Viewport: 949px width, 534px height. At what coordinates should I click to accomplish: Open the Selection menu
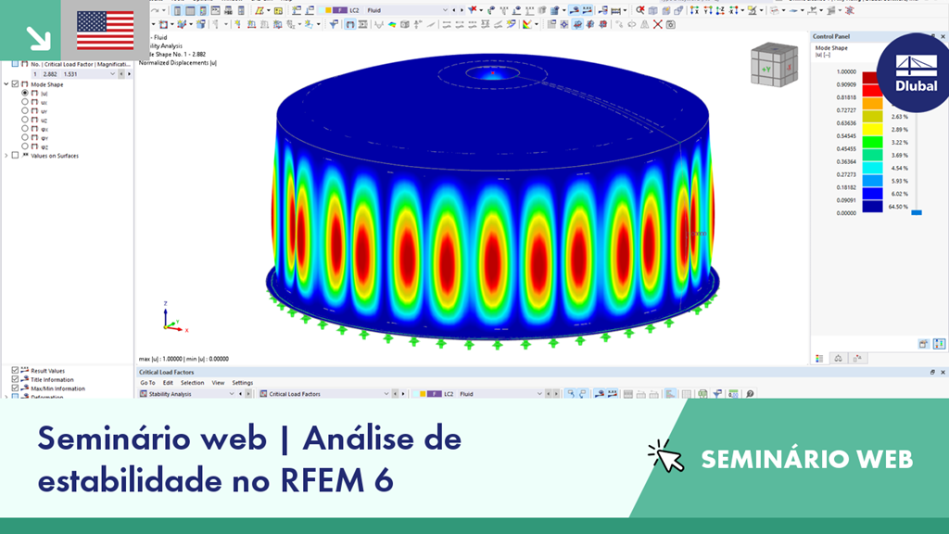point(193,383)
